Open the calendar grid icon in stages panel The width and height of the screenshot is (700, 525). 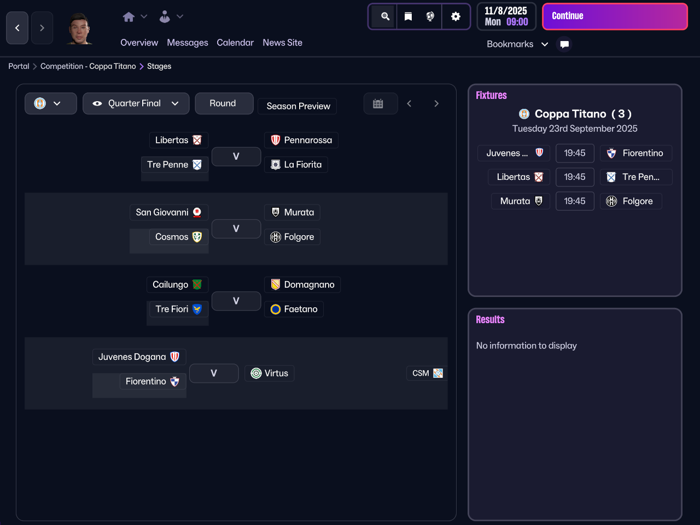click(378, 103)
